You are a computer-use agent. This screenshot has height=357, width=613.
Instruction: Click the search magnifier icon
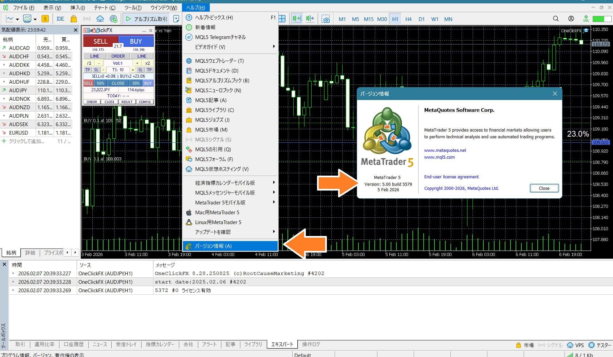click(x=556, y=19)
